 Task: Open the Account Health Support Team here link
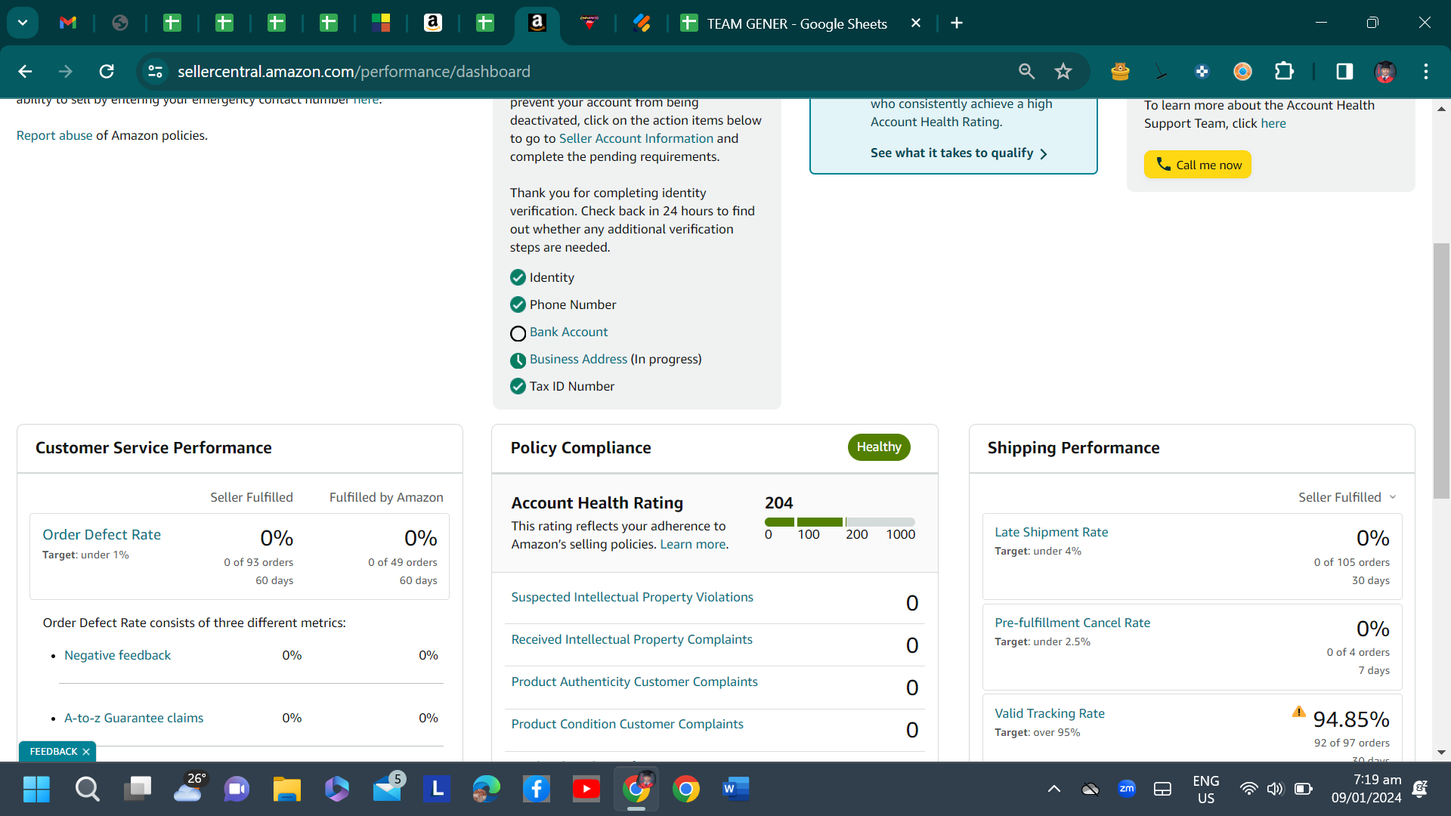(1273, 123)
